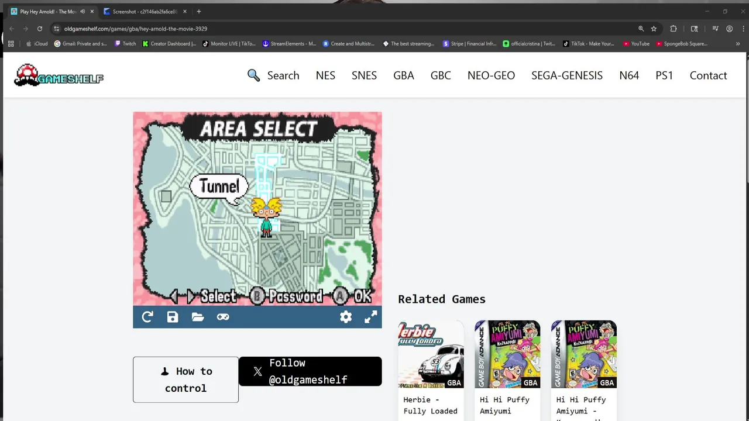749x421 pixels.
Task: Open the browser Extensions puzzle icon
Action: (x=674, y=29)
